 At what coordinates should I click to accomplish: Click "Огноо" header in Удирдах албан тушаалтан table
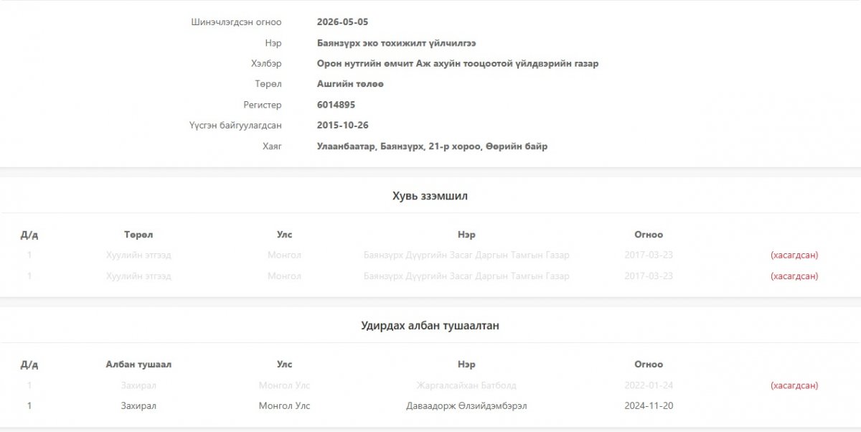tap(649, 365)
